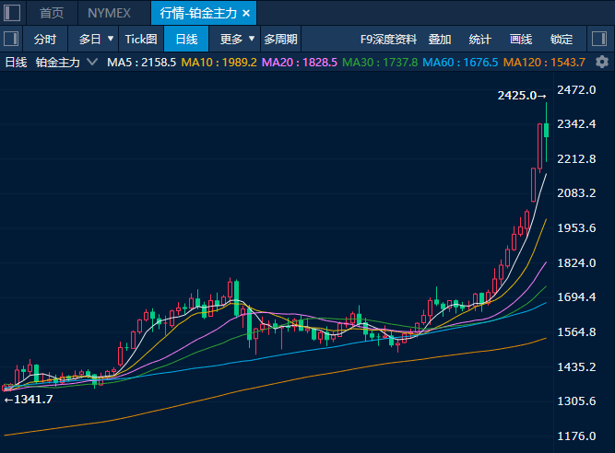615x453 pixels.
Task: Switch to the Tick图 view
Action: click(x=141, y=40)
